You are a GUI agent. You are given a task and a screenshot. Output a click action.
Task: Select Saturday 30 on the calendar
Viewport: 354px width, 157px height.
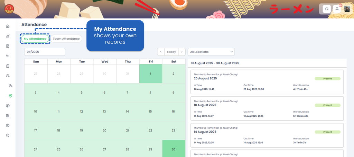coord(173,149)
